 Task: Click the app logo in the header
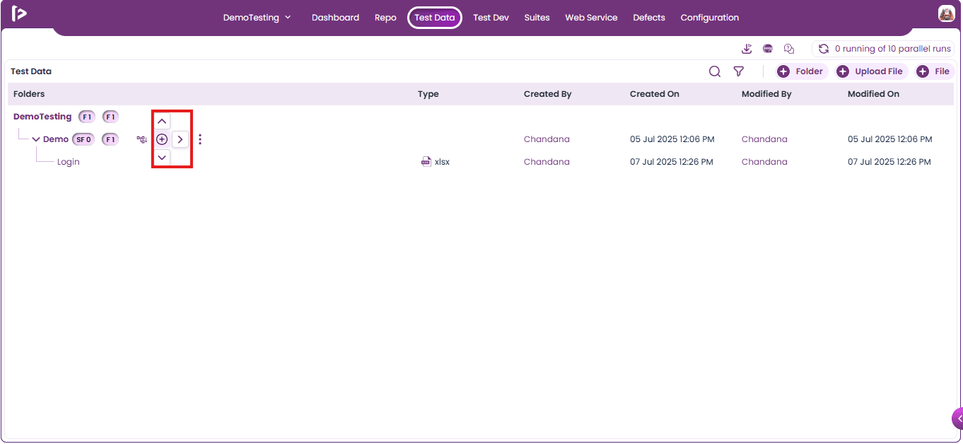(19, 13)
